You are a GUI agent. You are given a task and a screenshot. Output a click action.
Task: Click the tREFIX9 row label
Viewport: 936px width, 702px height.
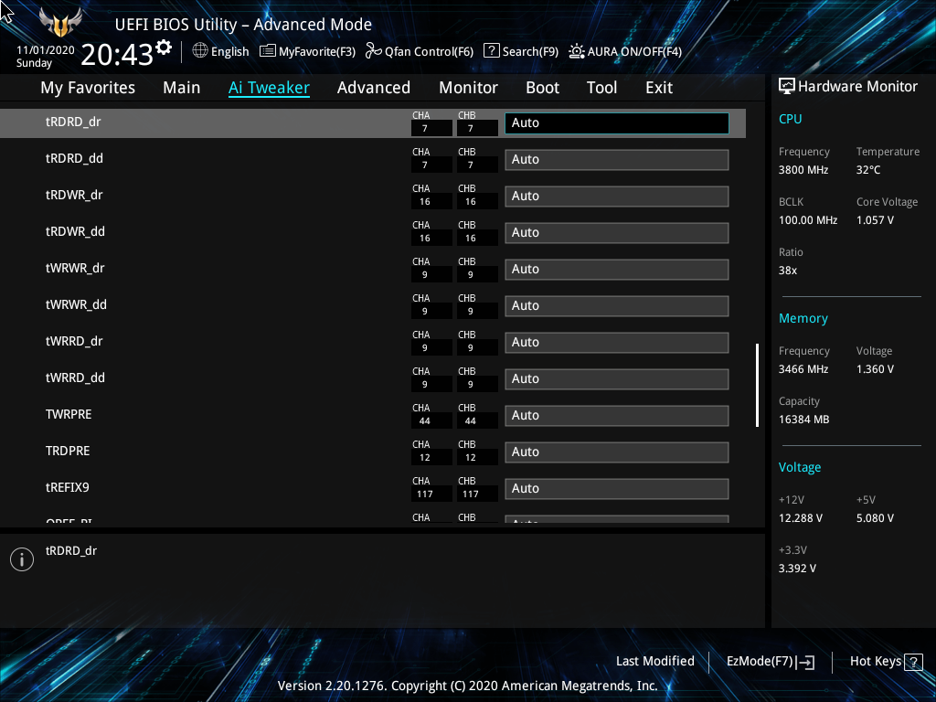68,488
